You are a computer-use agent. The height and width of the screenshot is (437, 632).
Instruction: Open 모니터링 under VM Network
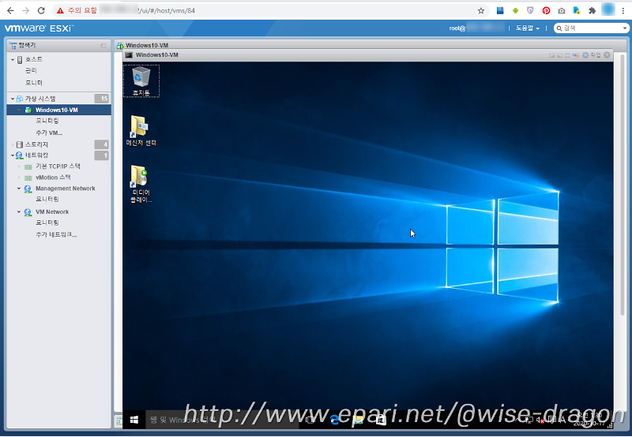tap(47, 222)
